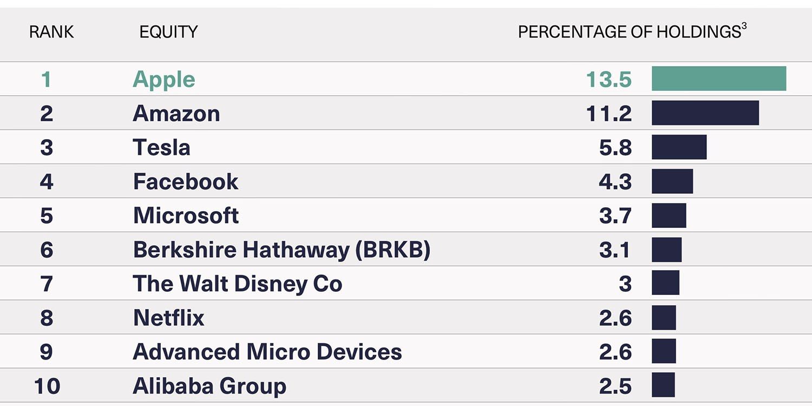Viewport: 812px width, 406px height.
Task: Click the Tesla equity name
Action: pyautogui.click(x=161, y=148)
